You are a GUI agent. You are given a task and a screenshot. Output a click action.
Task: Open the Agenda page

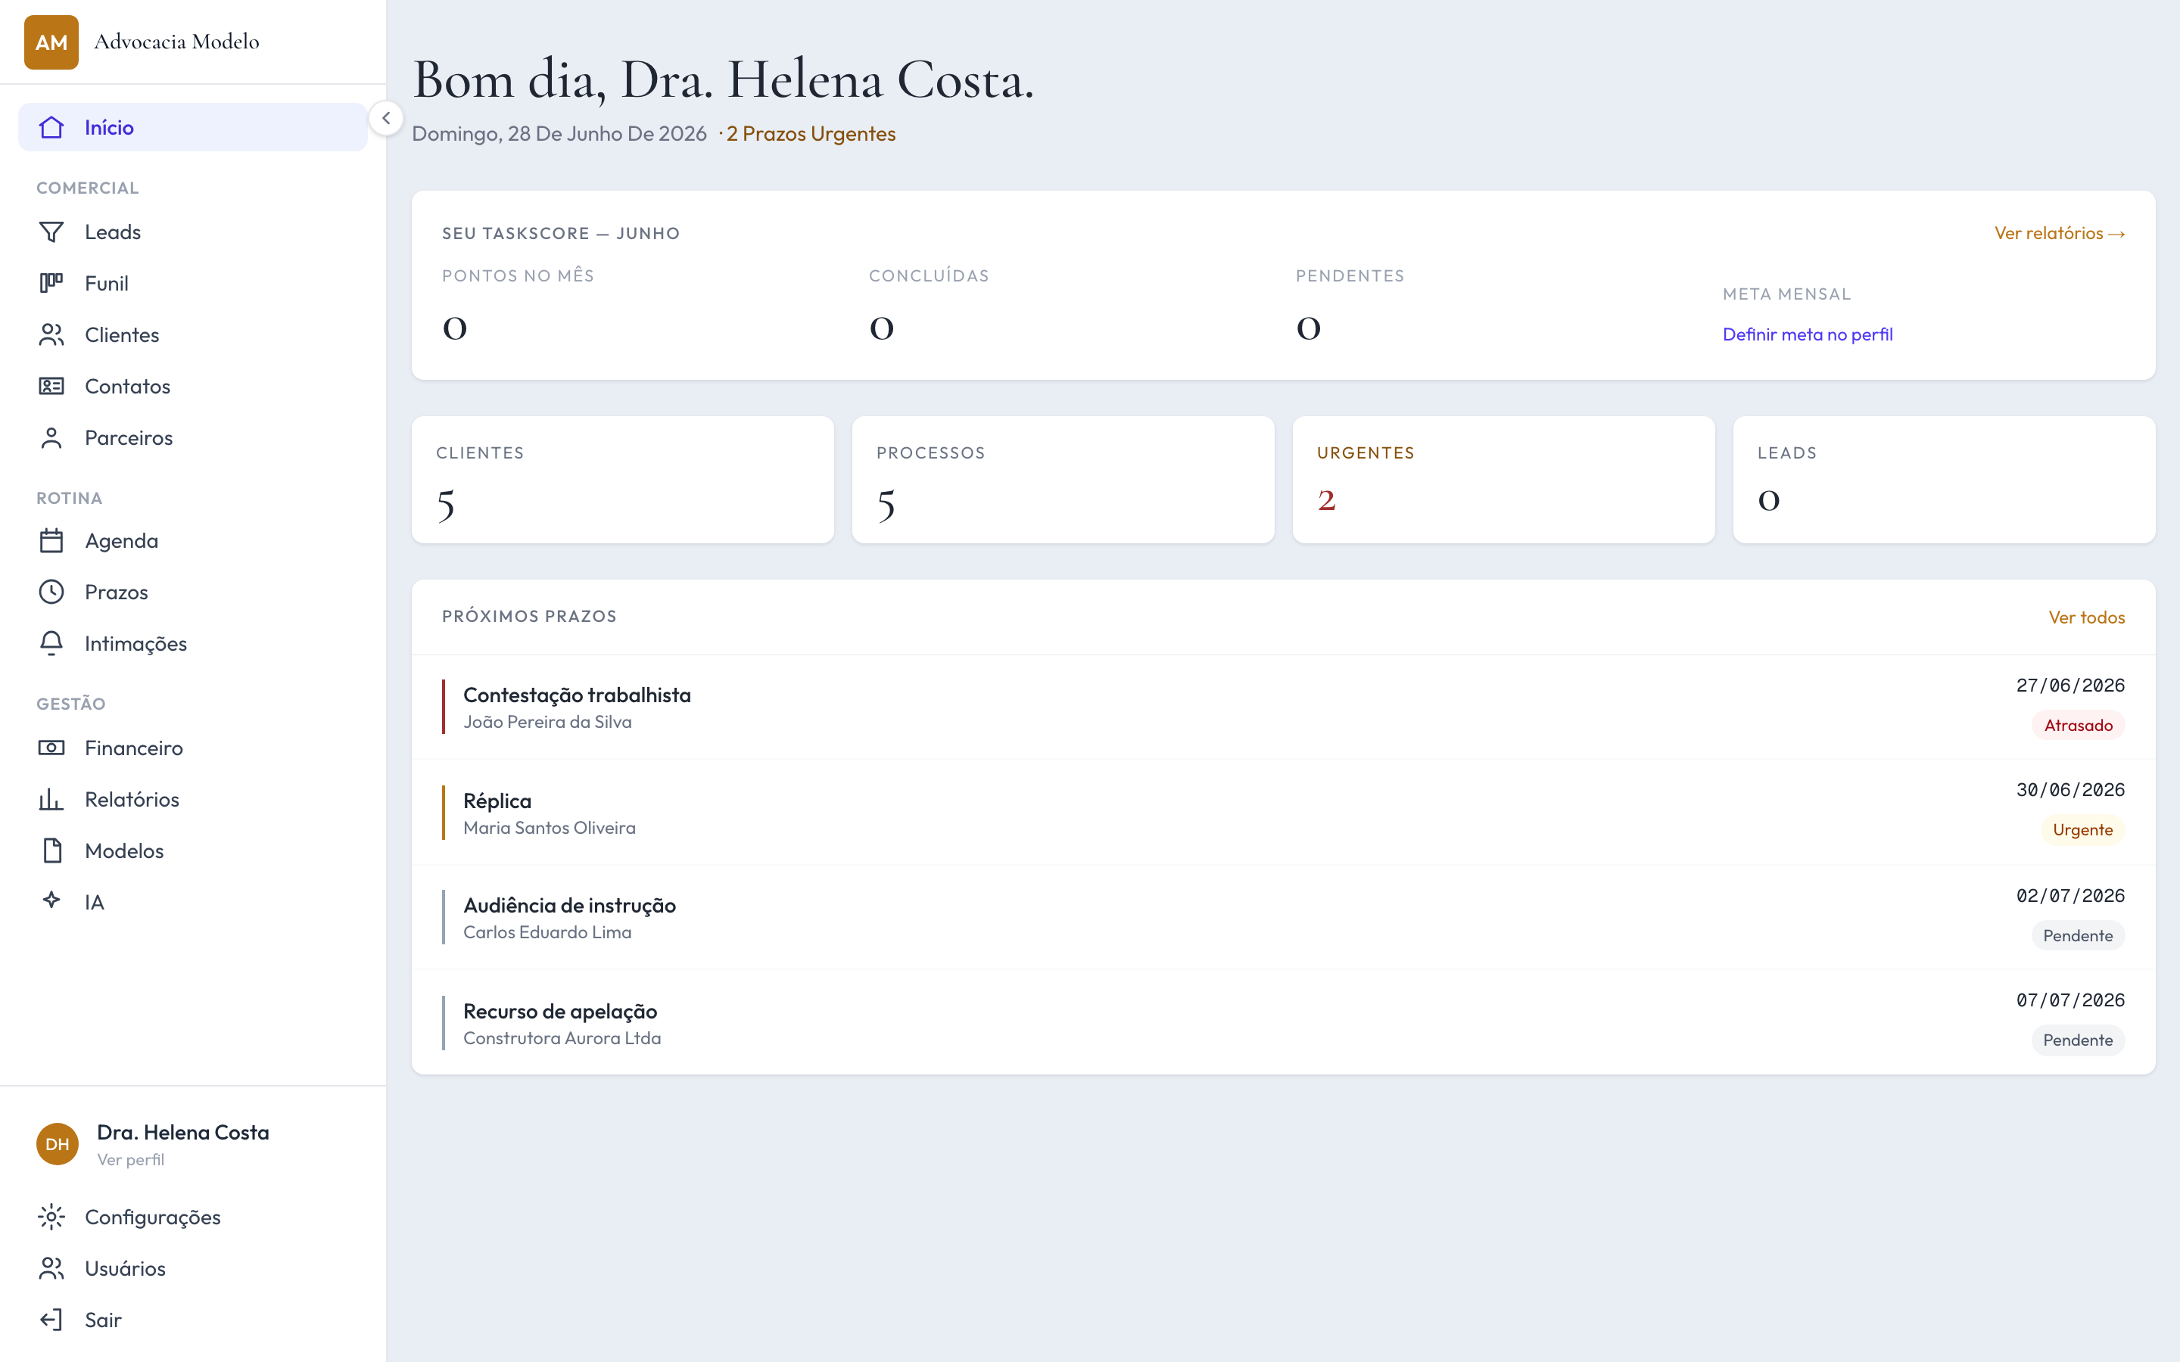(193, 540)
